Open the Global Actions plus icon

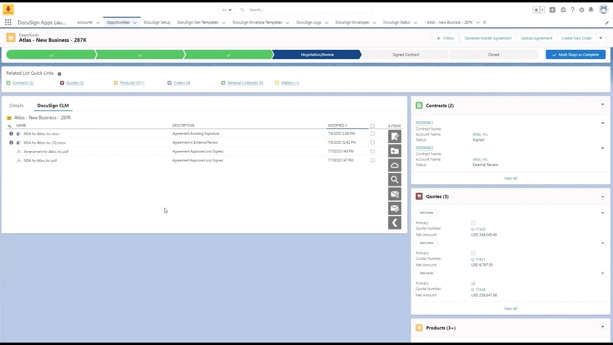pyautogui.click(x=552, y=10)
